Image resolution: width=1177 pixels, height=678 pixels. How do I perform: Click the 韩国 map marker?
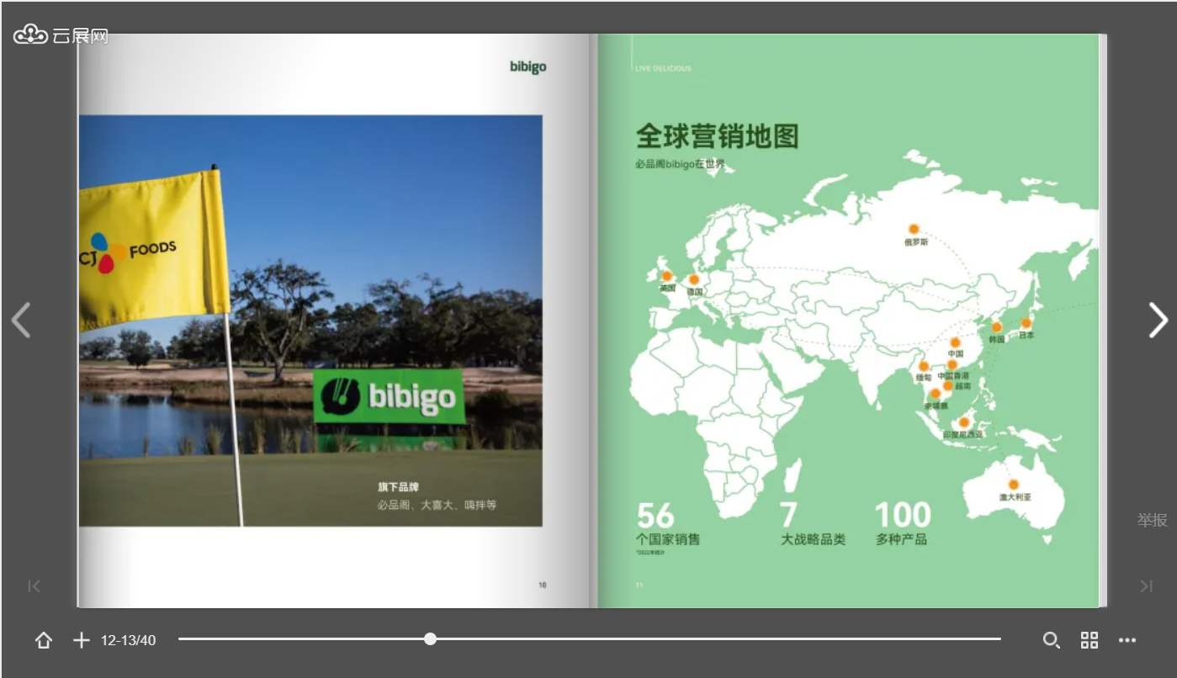tap(997, 327)
